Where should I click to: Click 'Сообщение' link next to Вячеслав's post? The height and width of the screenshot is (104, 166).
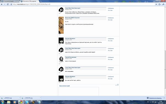[x=111, y=18]
